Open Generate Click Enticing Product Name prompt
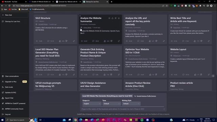The height and width of the screenshot is (122, 217). tap(100, 62)
